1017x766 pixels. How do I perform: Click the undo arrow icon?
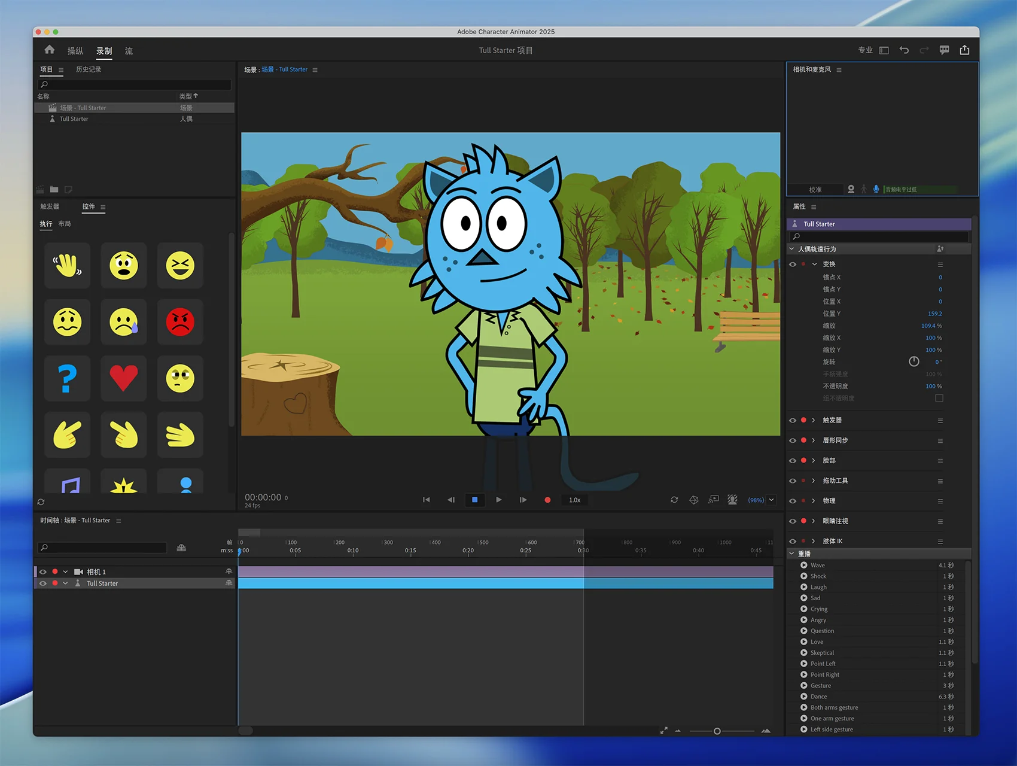point(904,50)
